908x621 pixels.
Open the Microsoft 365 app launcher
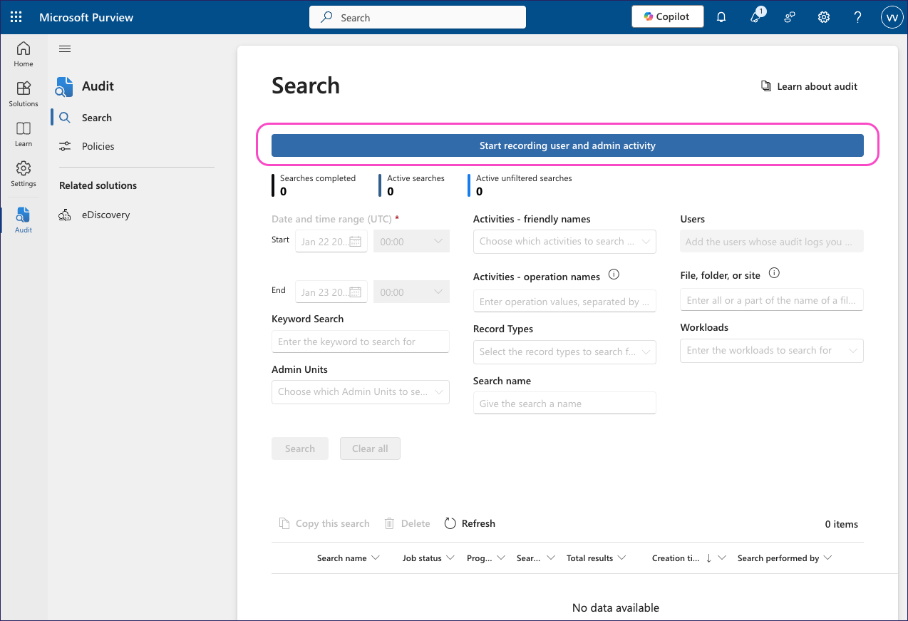click(16, 16)
